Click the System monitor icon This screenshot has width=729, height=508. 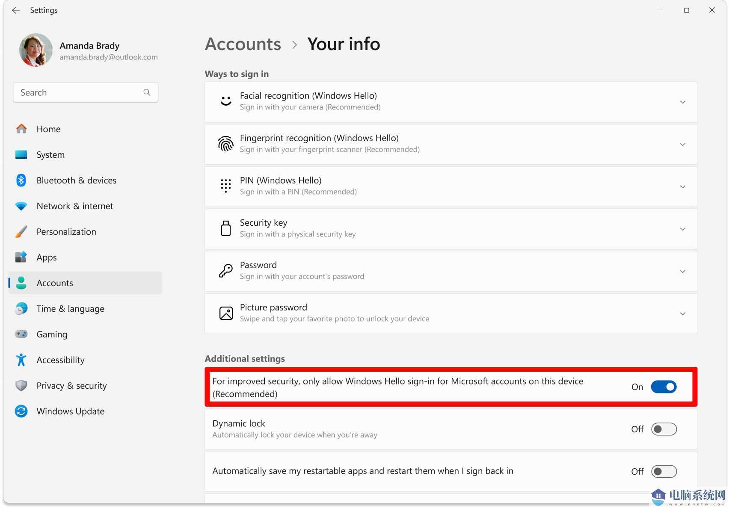(21, 154)
